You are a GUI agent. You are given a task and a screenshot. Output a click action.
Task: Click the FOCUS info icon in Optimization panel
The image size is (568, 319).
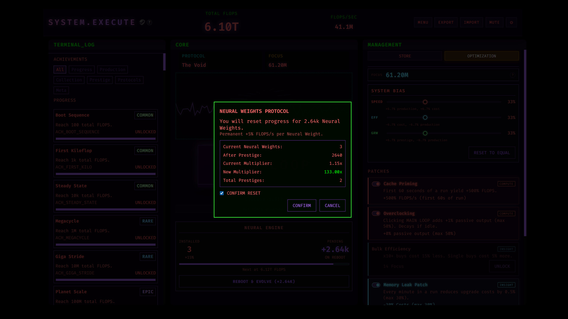512,75
